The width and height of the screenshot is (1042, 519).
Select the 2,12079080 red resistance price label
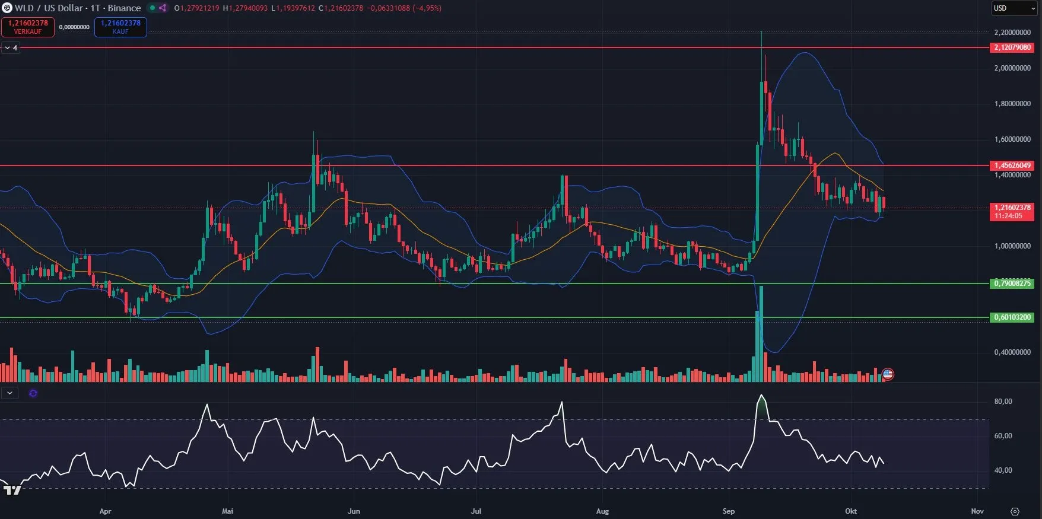tap(1012, 47)
